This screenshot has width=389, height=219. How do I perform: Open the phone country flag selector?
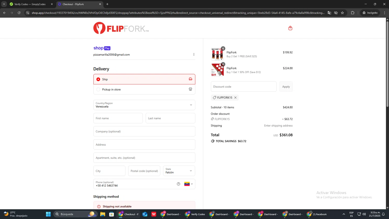pyautogui.click(x=189, y=184)
